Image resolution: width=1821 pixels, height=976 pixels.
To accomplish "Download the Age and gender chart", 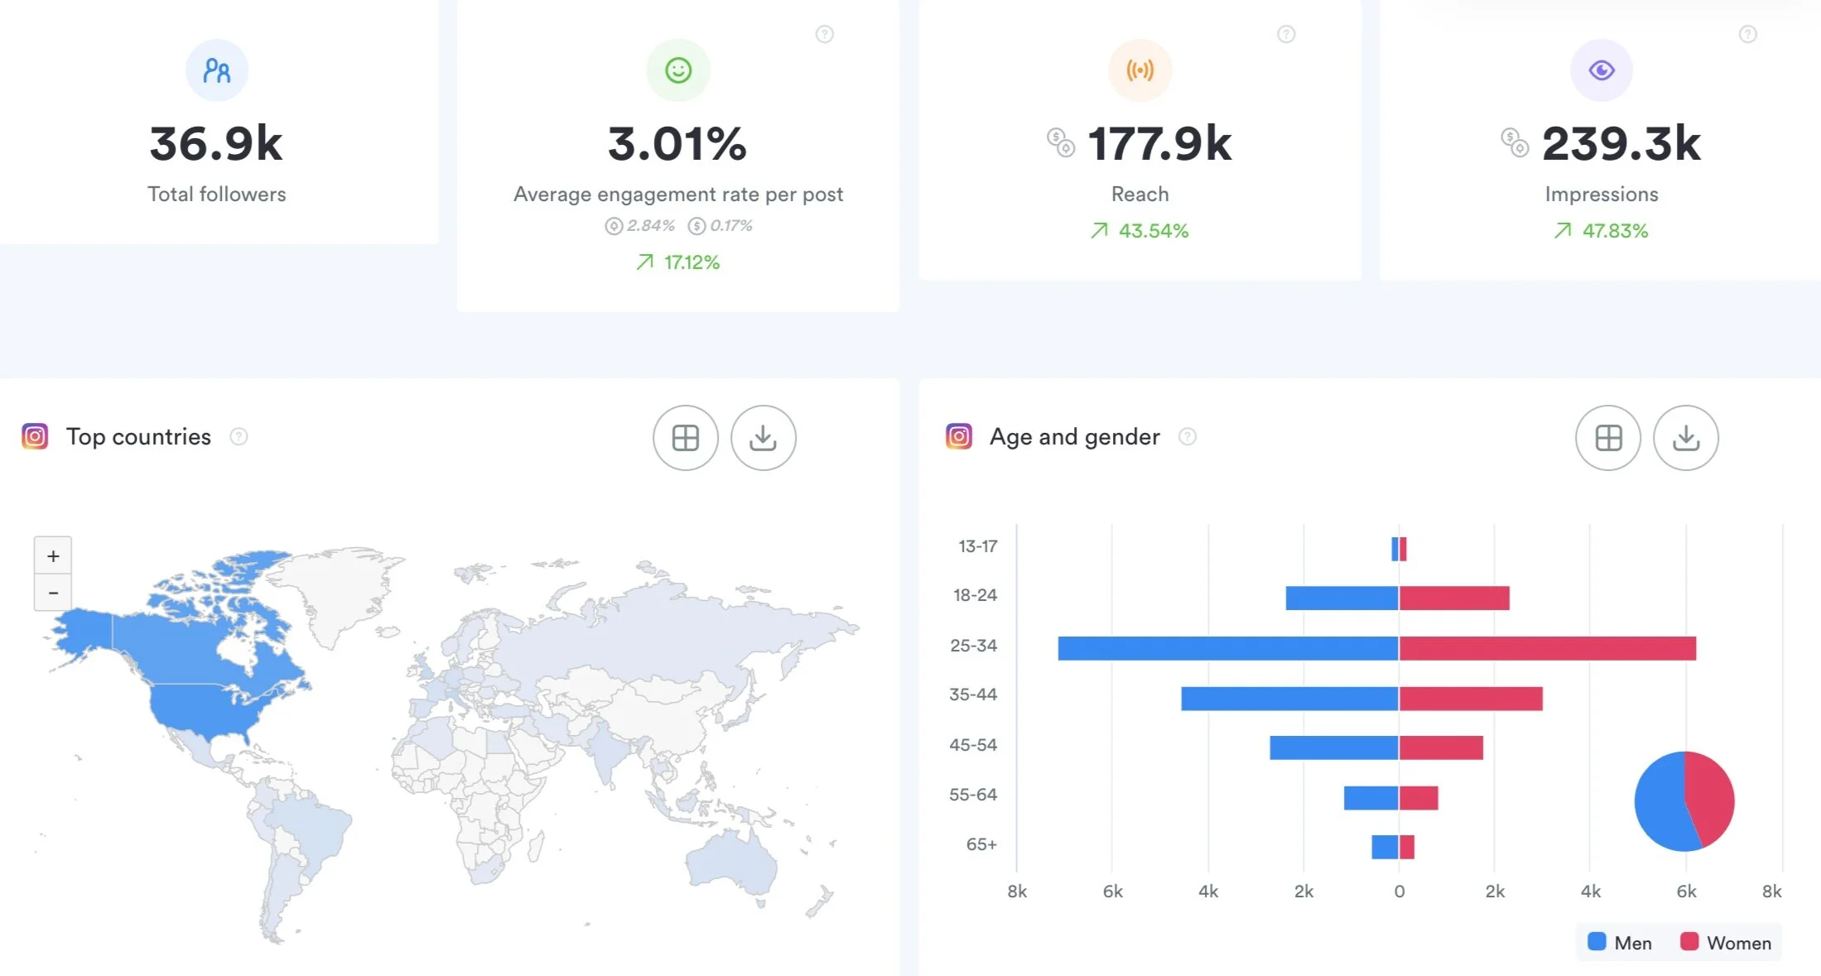I will [x=1685, y=438].
